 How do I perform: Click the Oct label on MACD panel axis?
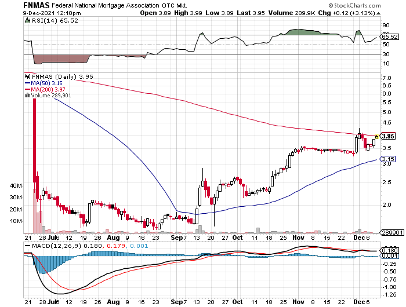(x=237, y=302)
